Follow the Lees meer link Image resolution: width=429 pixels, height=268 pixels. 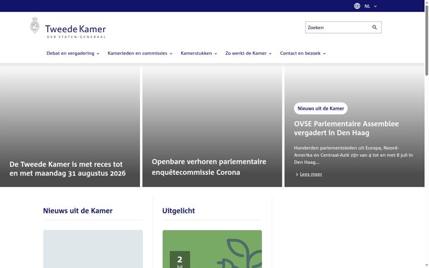coord(311,174)
